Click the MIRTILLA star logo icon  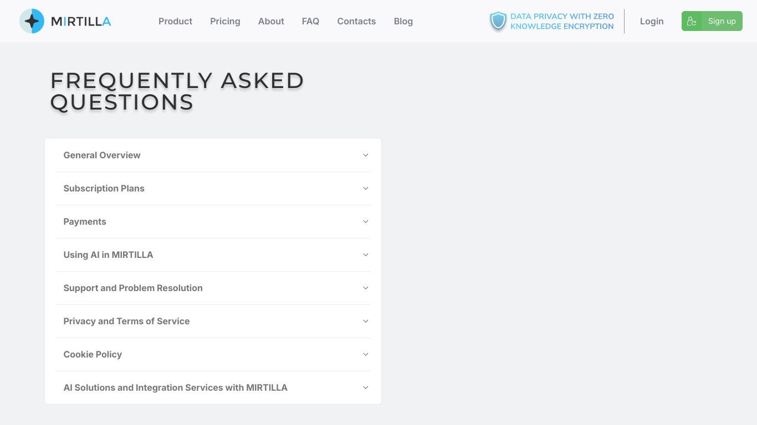pos(32,21)
